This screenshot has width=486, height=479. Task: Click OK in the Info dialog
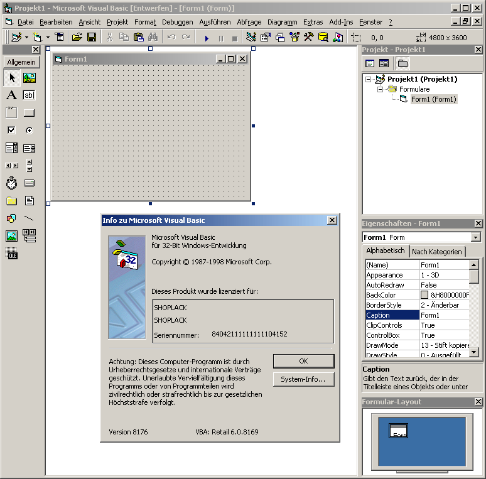tap(303, 361)
